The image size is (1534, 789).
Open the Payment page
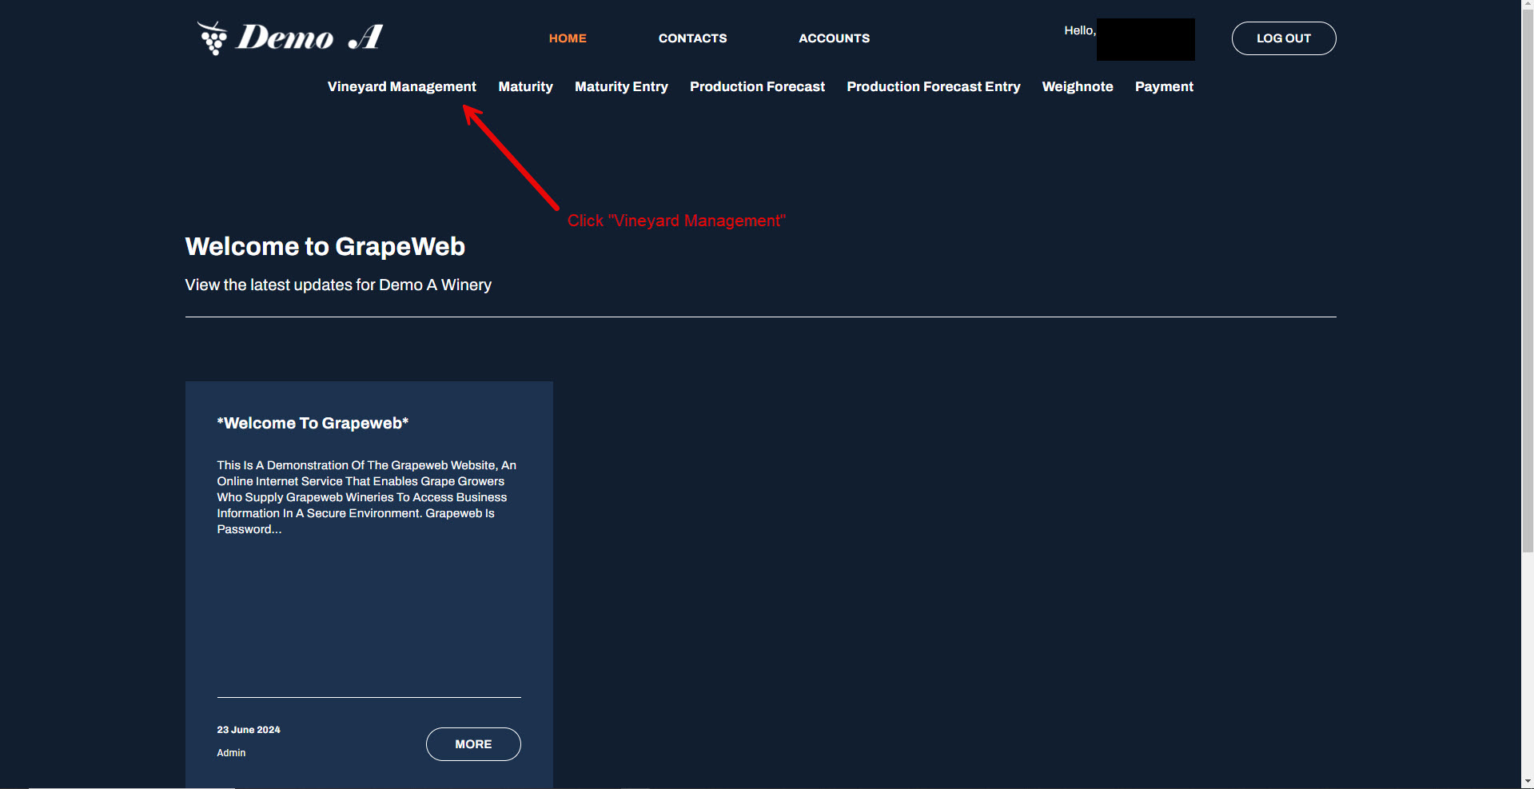(1164, 86)
